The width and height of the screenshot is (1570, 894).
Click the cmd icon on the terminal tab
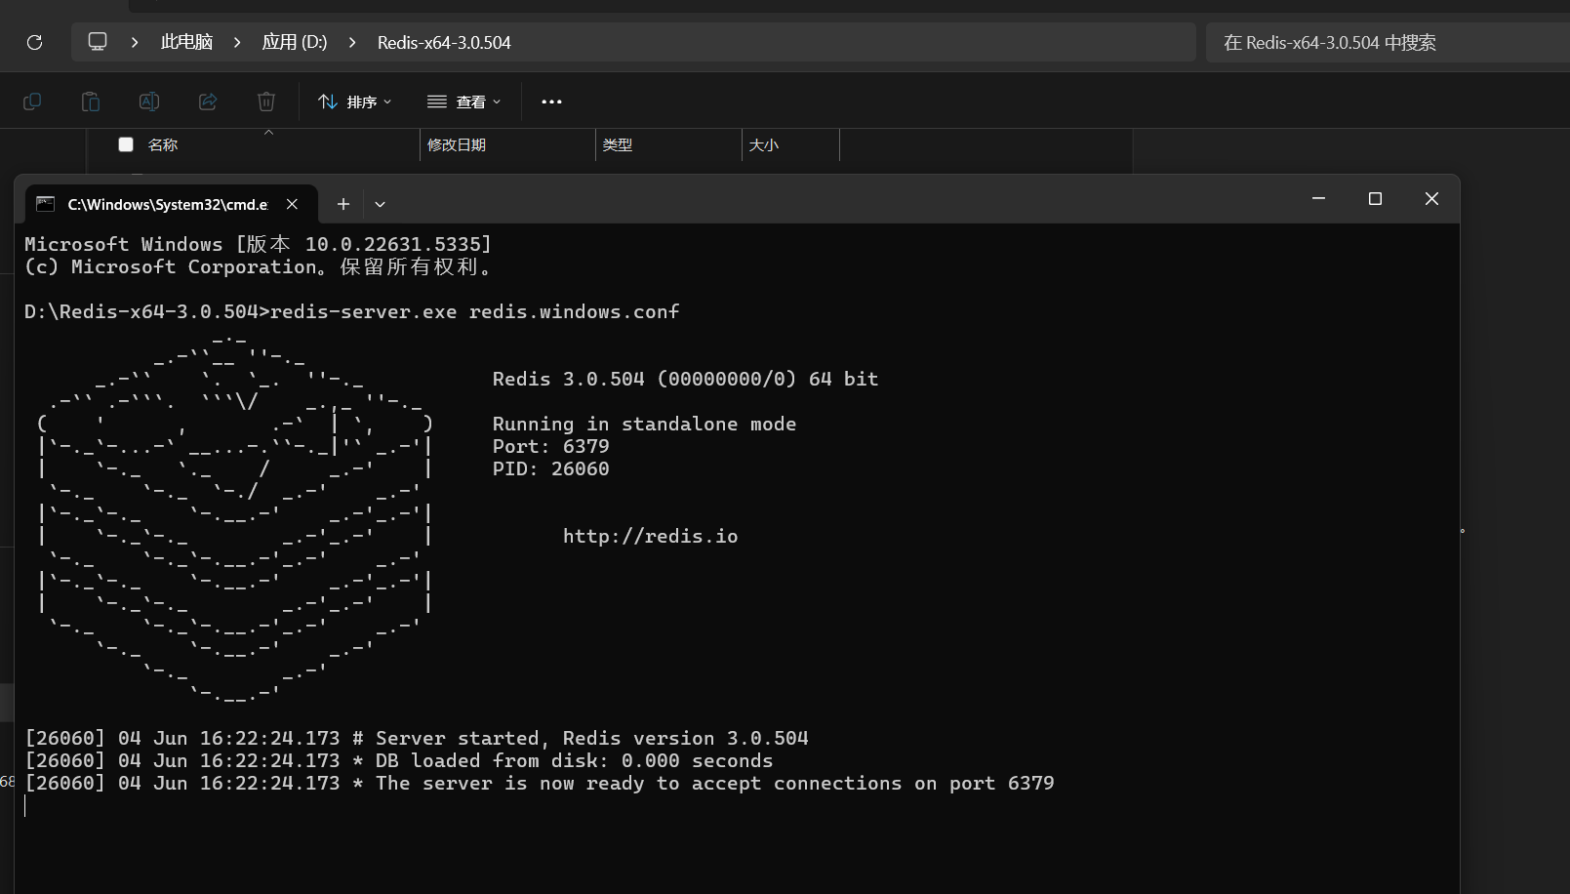point(45,204)
